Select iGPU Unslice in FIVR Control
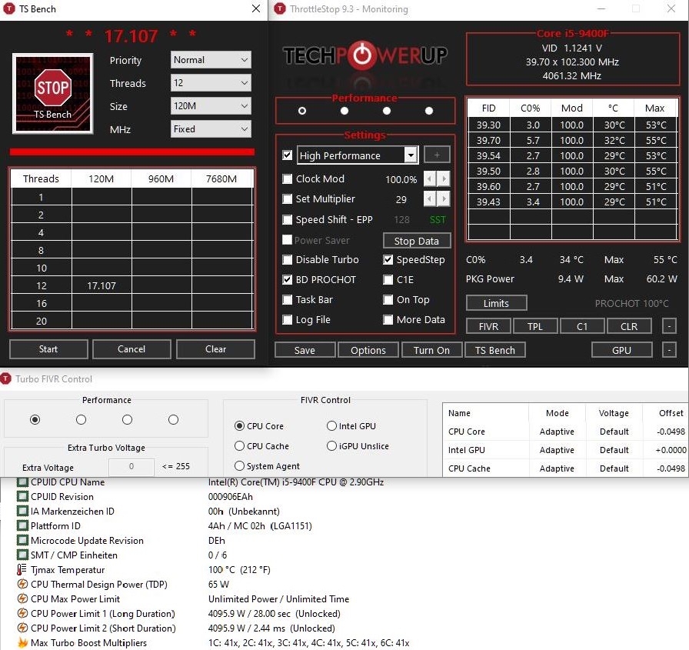This screenshot has width=689, height=650. point(331,446)
